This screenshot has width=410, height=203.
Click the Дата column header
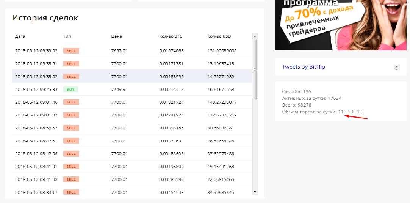(20, 36)
